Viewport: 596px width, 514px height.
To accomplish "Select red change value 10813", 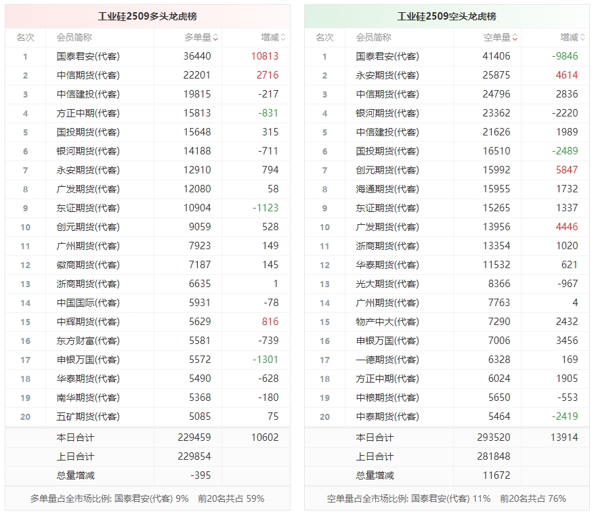I will click(265, 56).
